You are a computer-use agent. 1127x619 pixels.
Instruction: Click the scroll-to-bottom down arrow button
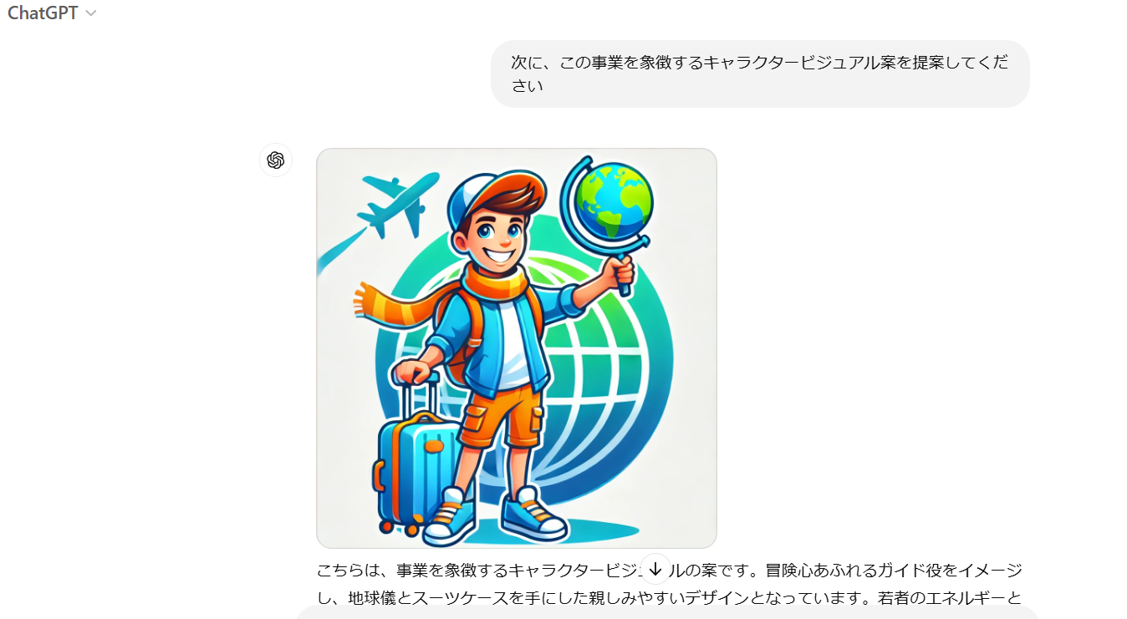coord(655,569)
